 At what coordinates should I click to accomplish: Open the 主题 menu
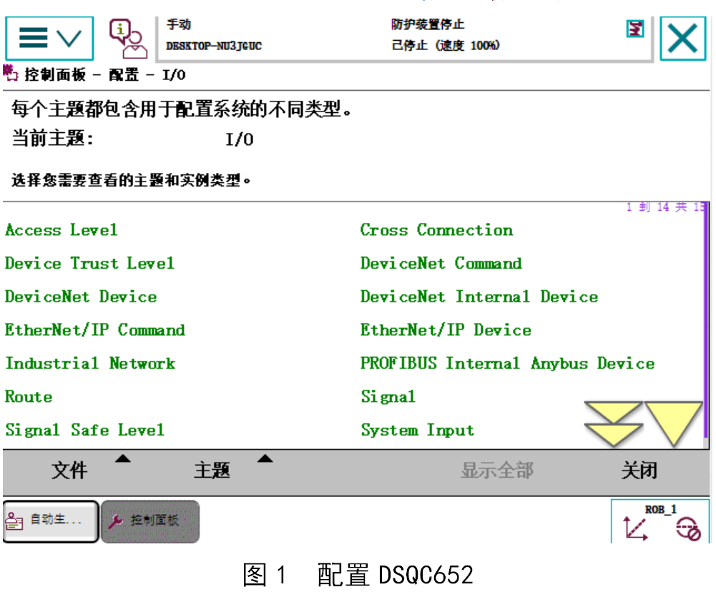click(x=212, y=472)
